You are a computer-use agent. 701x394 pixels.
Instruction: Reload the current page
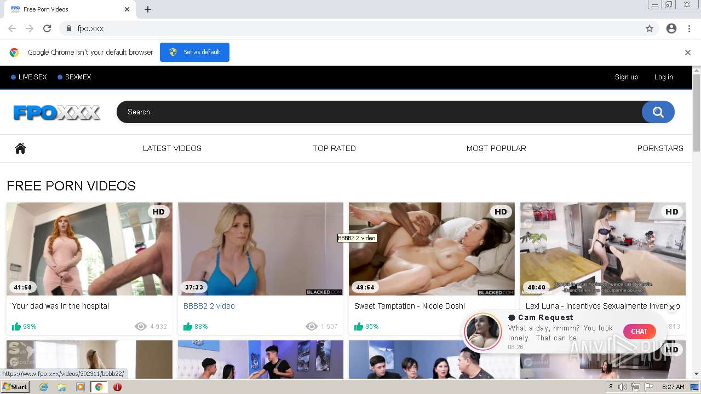47,28
